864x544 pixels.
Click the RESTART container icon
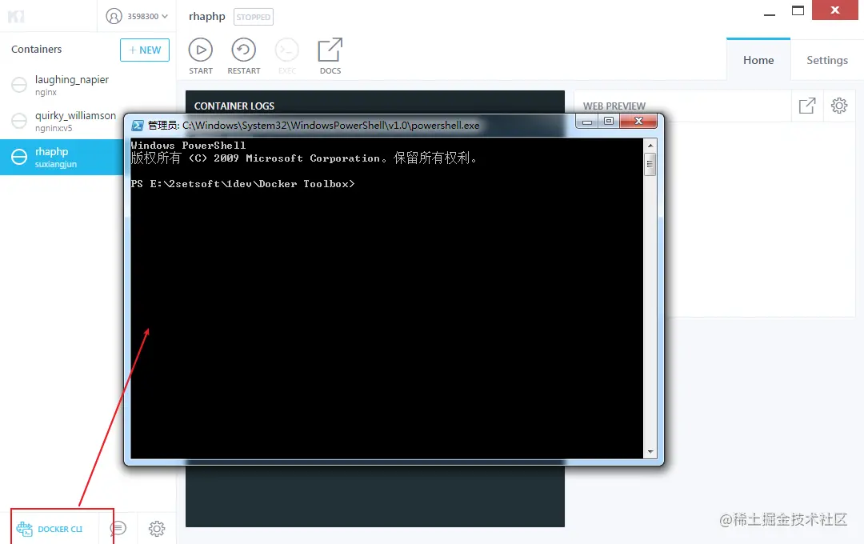[x=243, y=50]
